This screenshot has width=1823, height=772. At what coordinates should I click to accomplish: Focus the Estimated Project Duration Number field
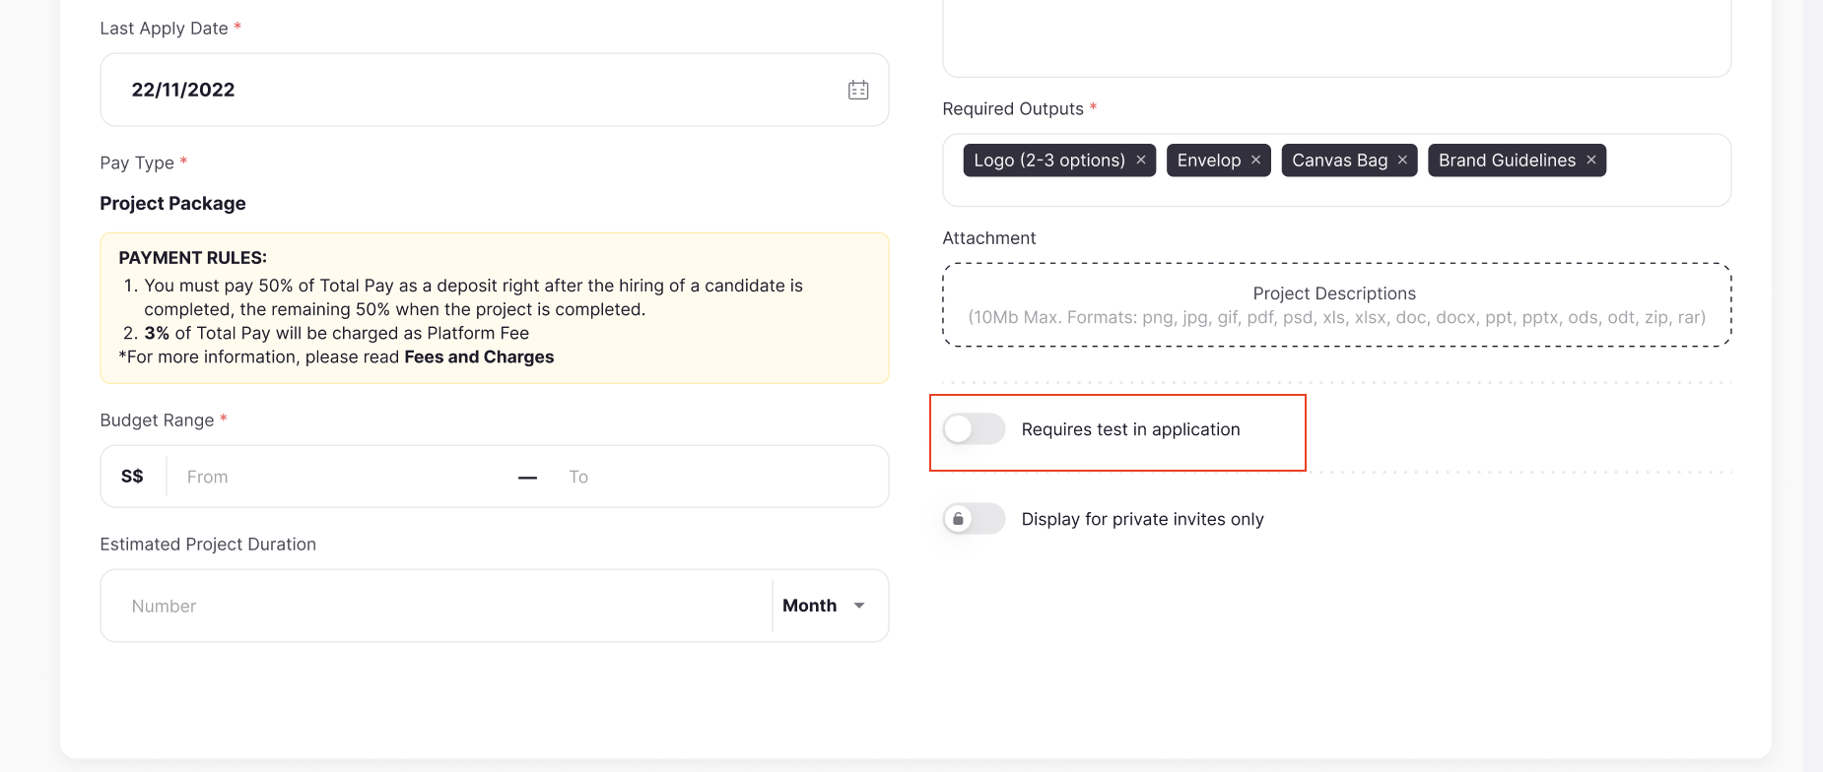click(443, 606)
